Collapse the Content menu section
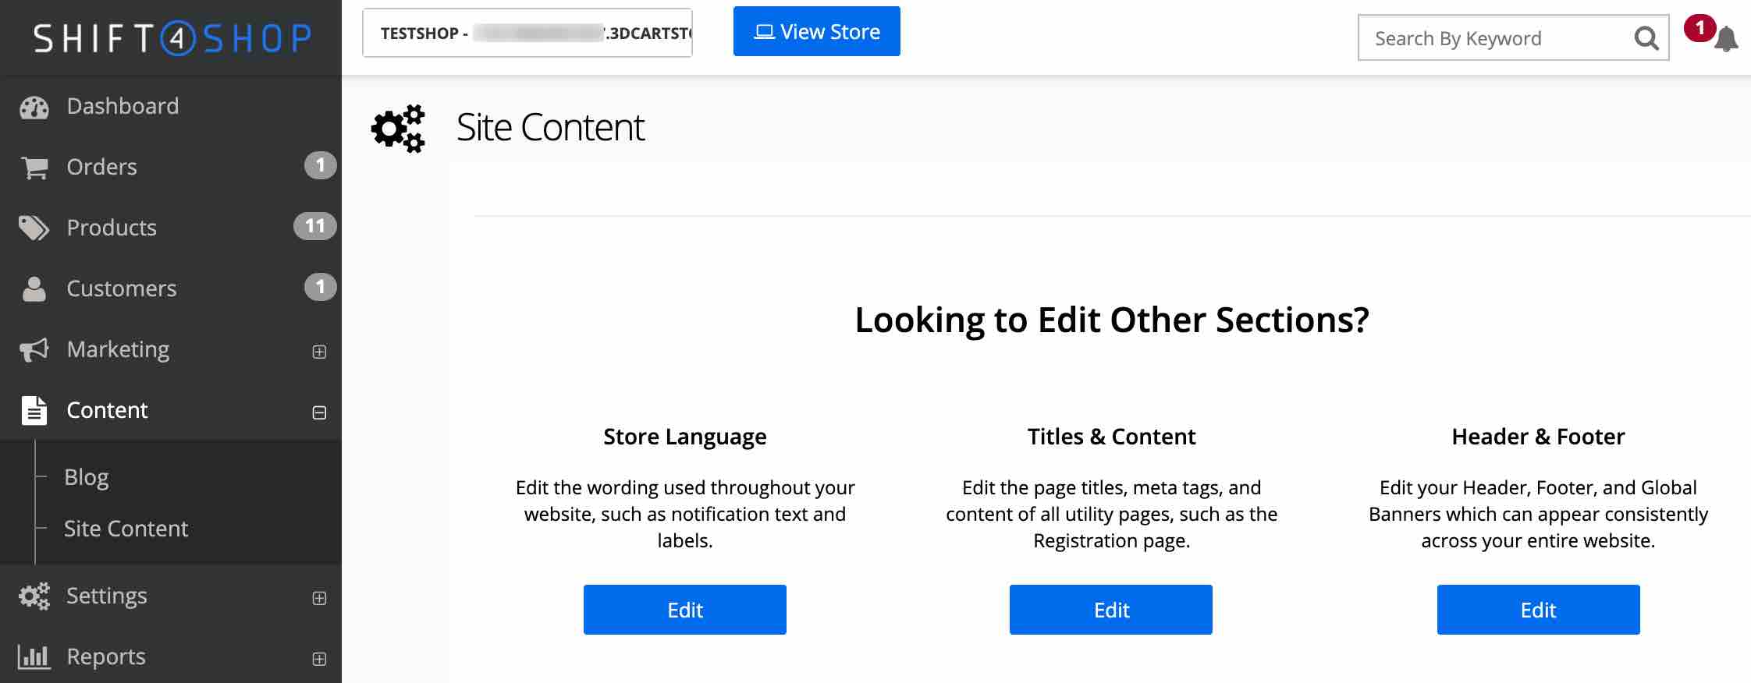1751x683 pixels. point(319,412)
